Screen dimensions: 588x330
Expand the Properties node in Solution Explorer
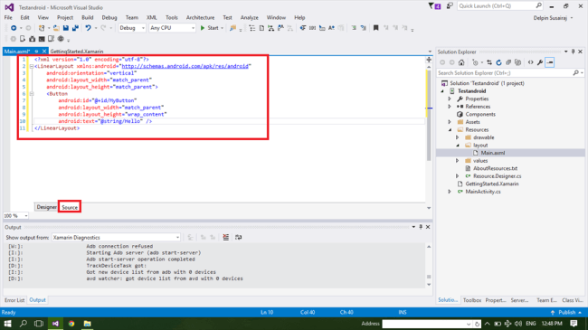point(450,99)
